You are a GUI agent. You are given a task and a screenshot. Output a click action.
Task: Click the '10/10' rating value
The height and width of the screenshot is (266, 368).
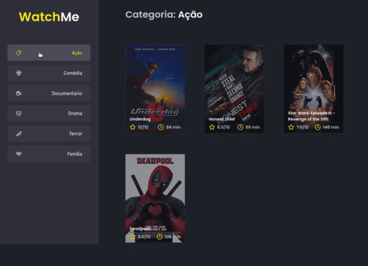pyautogui.click(x=143, y=127)
